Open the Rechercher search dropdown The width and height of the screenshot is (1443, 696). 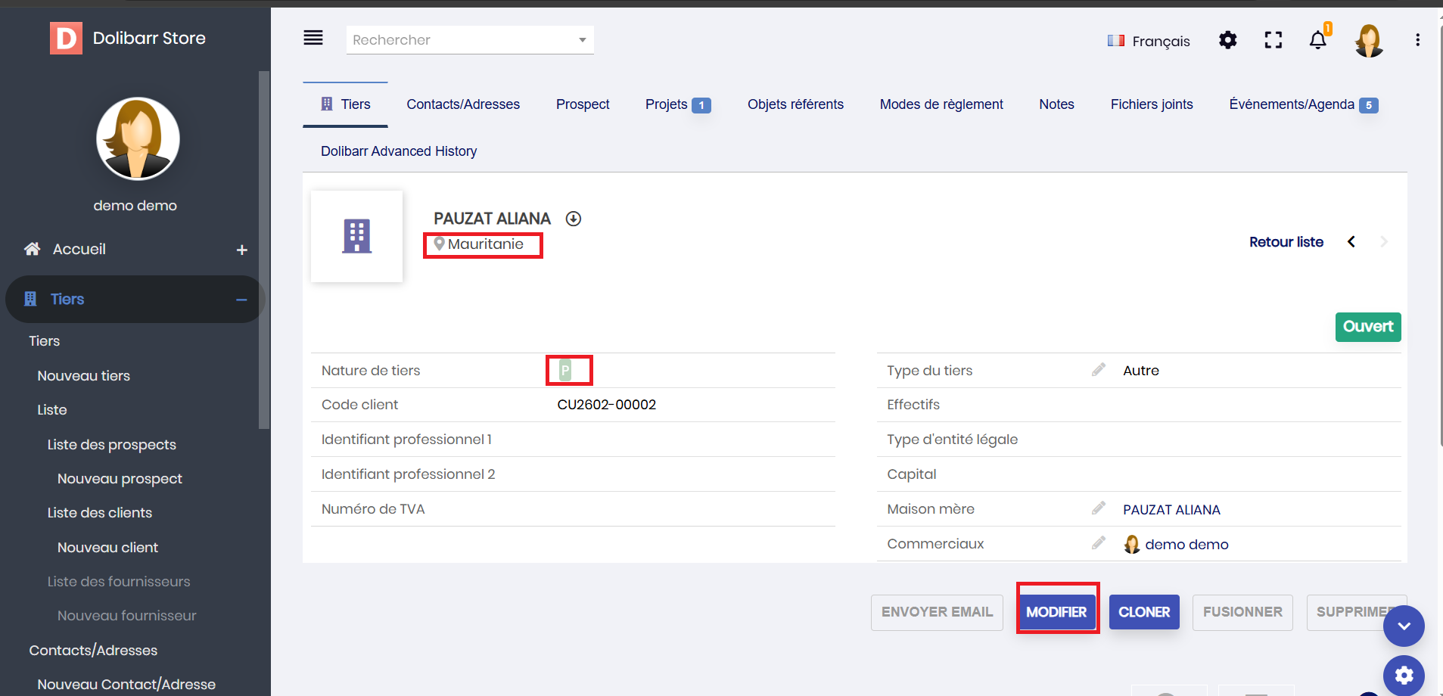click(469, 40)
